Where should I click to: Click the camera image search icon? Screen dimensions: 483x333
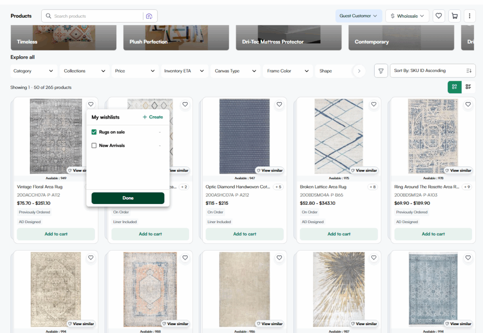point(149,16)
